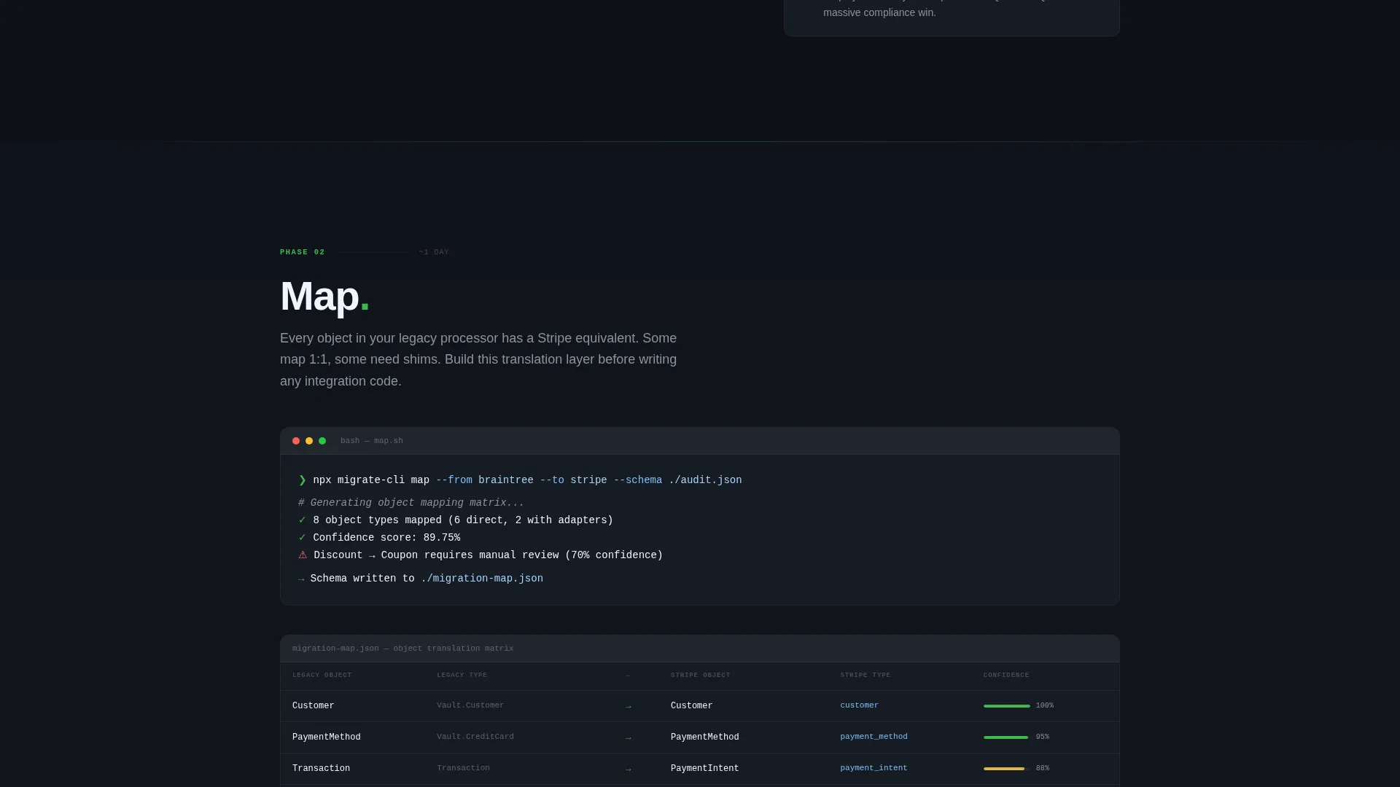Click the mapping arrow in the PaymentMethod row
Screen dimensions: 1400x787
coord(629,738)
